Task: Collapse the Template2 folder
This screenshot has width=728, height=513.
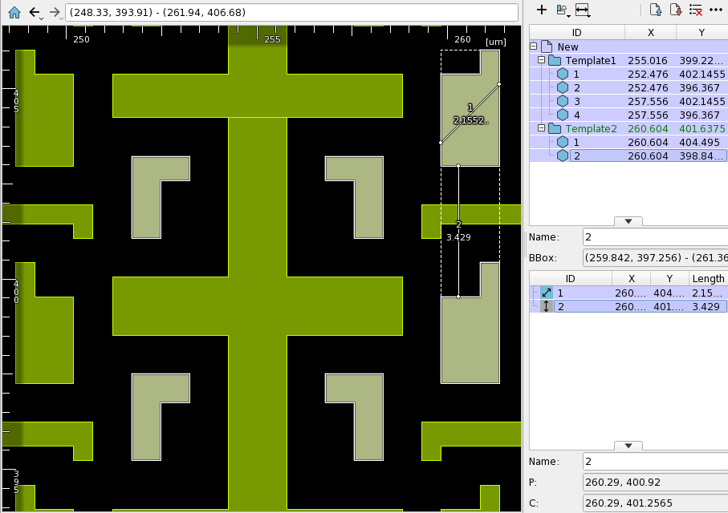Action: coord(541,128)
